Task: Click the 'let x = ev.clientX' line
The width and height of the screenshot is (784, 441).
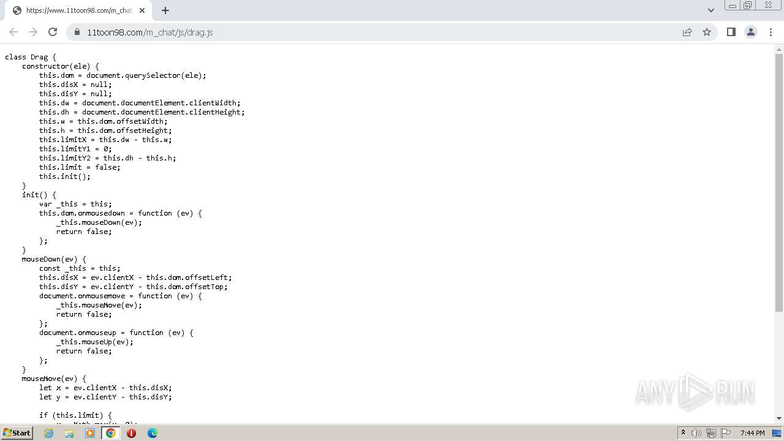Action: pos(105,388)
